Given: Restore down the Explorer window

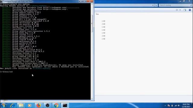Looking at the screenshot, I should (x=184, y=1).
